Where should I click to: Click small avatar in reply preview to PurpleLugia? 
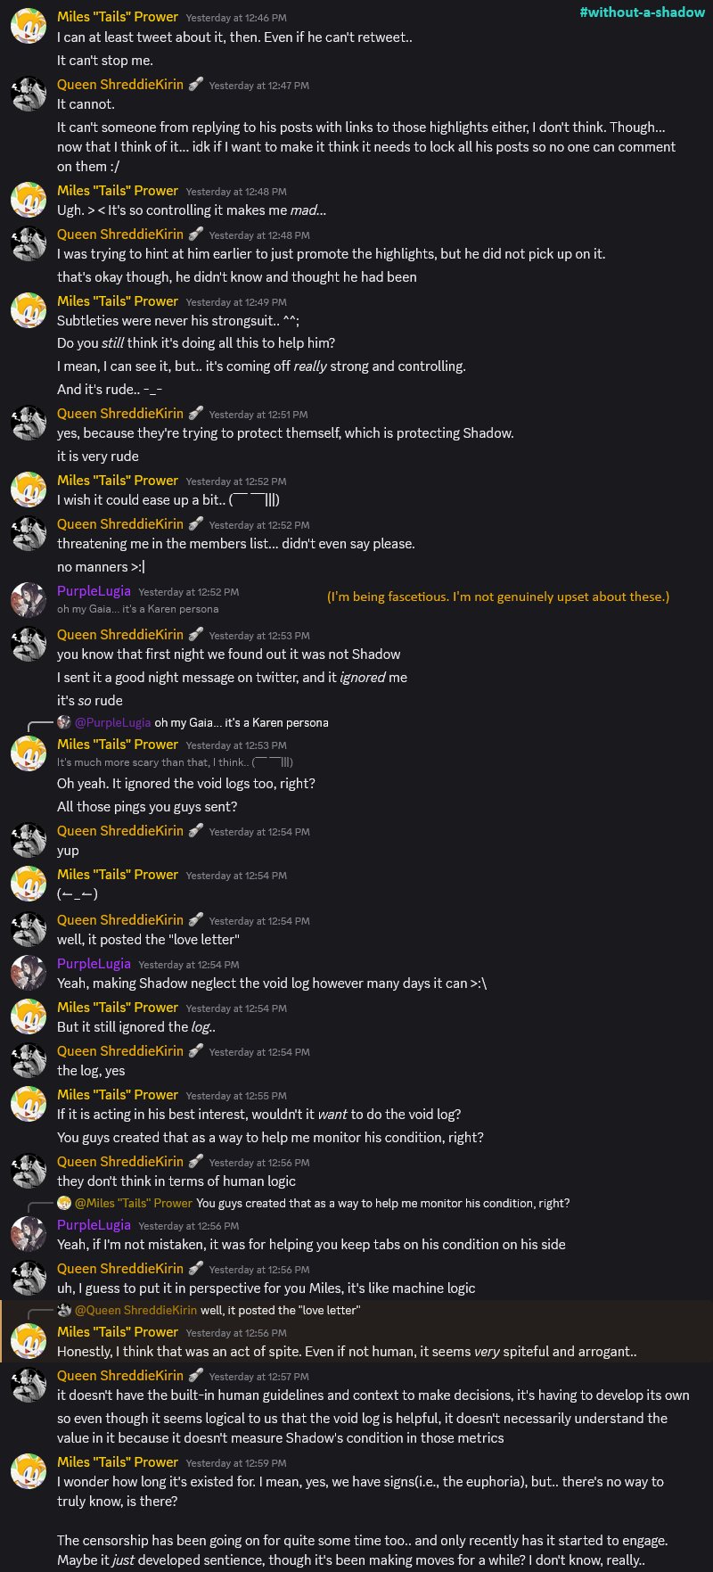[x=64, y=722]
